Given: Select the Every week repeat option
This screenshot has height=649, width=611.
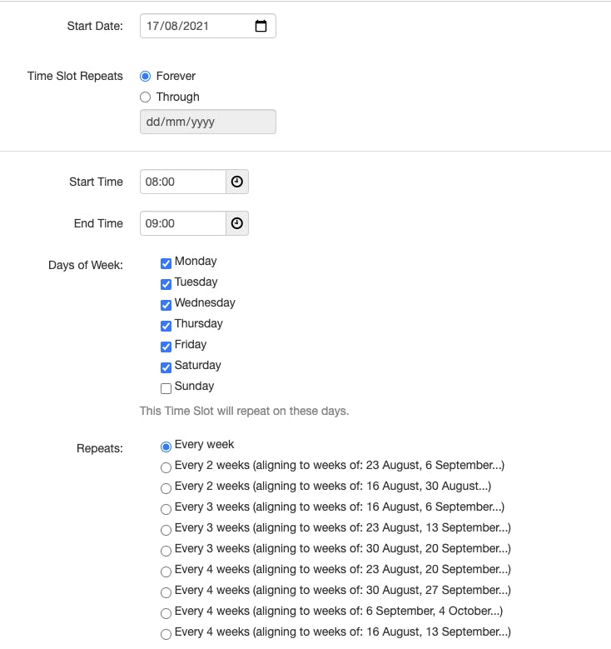Looking at the screenshot, I should [166, 447].
